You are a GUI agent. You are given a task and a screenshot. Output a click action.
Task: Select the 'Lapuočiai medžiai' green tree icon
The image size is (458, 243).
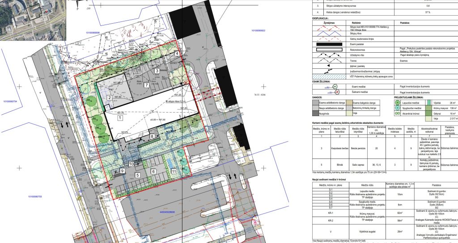397,103
